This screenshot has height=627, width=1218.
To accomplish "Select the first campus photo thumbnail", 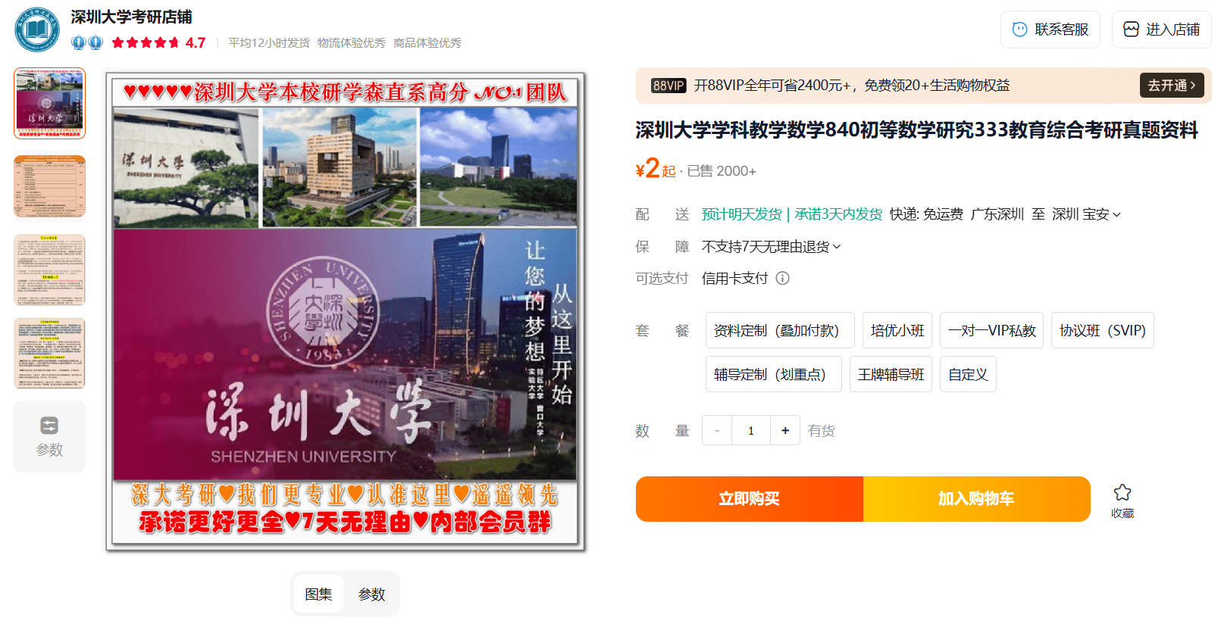I will [49, 103].
